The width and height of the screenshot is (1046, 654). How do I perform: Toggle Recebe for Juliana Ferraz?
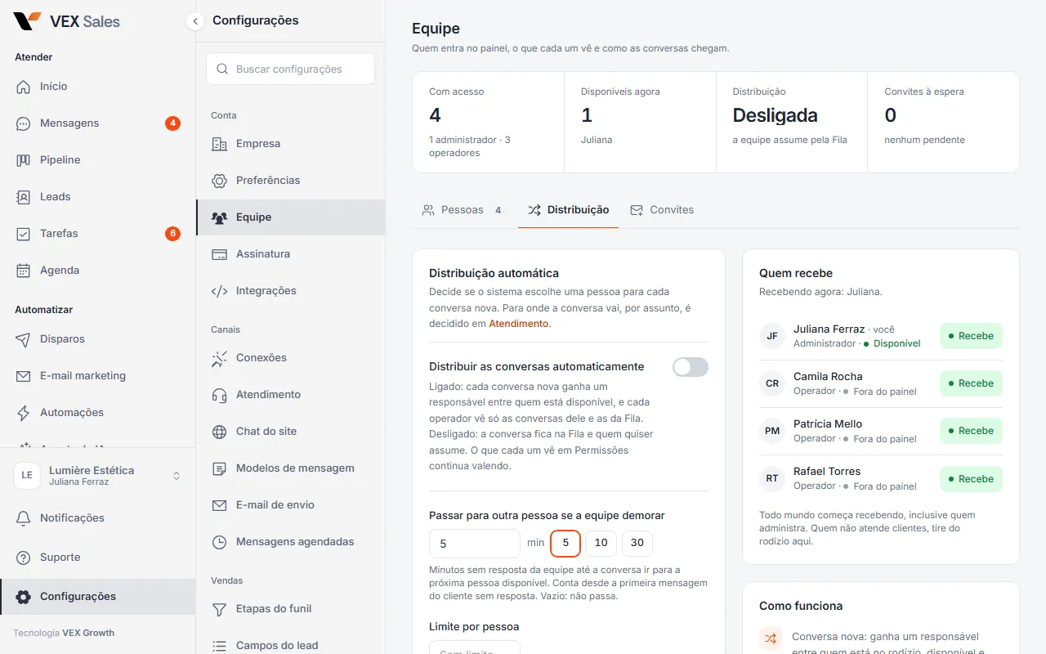(971, 336)
